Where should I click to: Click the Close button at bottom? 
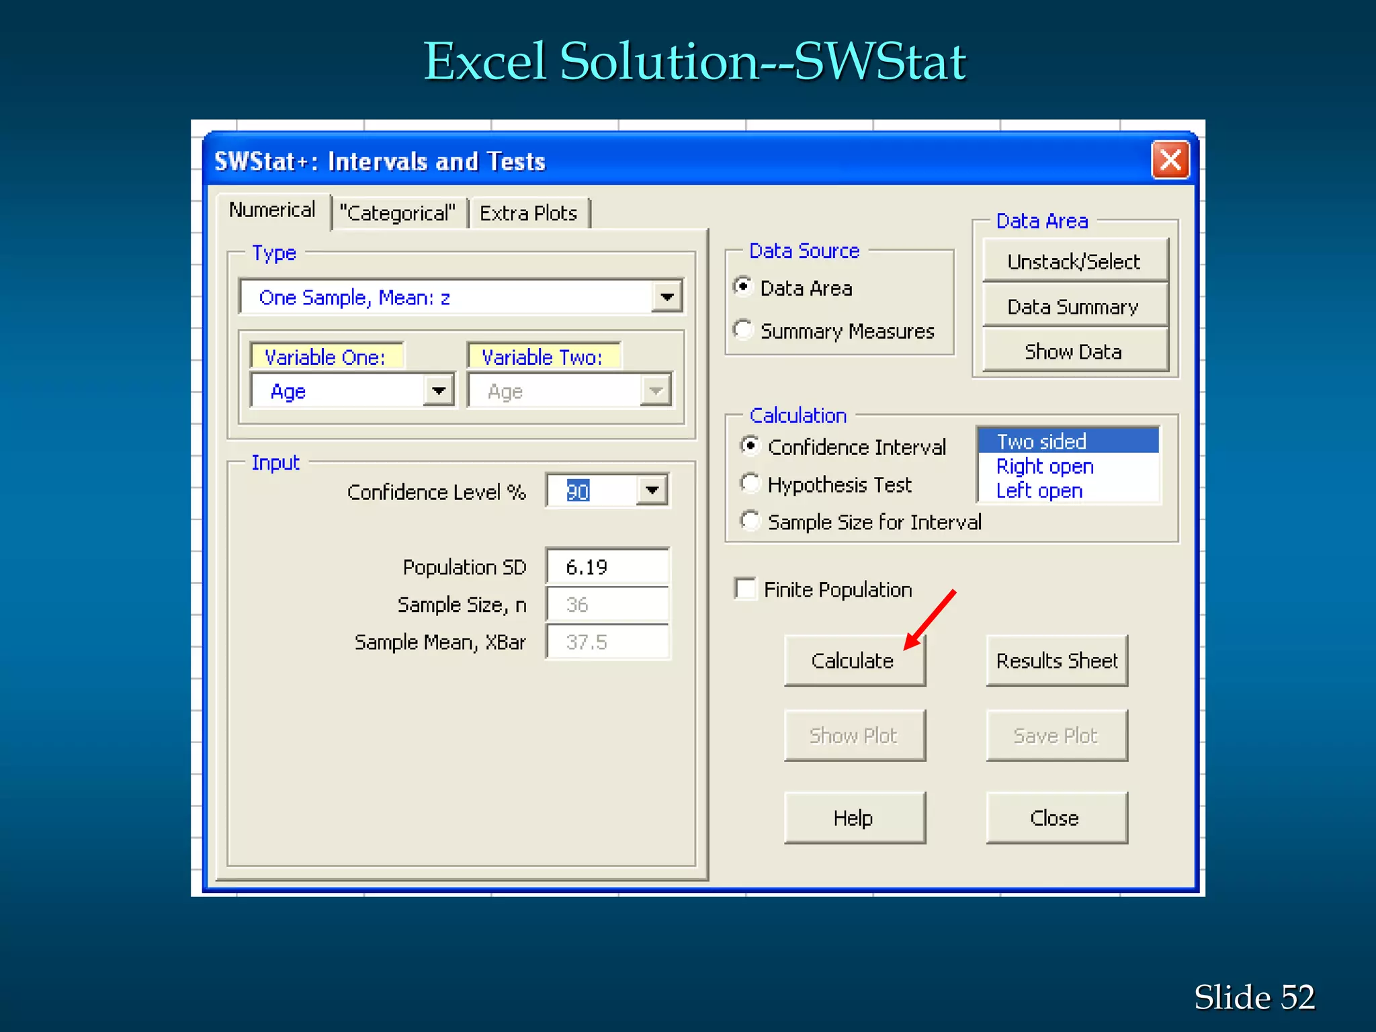[x=1056, y=818]
